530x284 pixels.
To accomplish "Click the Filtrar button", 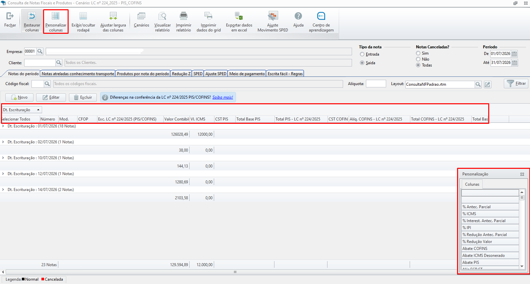I will pyautogui.click(x=516, y=83).
